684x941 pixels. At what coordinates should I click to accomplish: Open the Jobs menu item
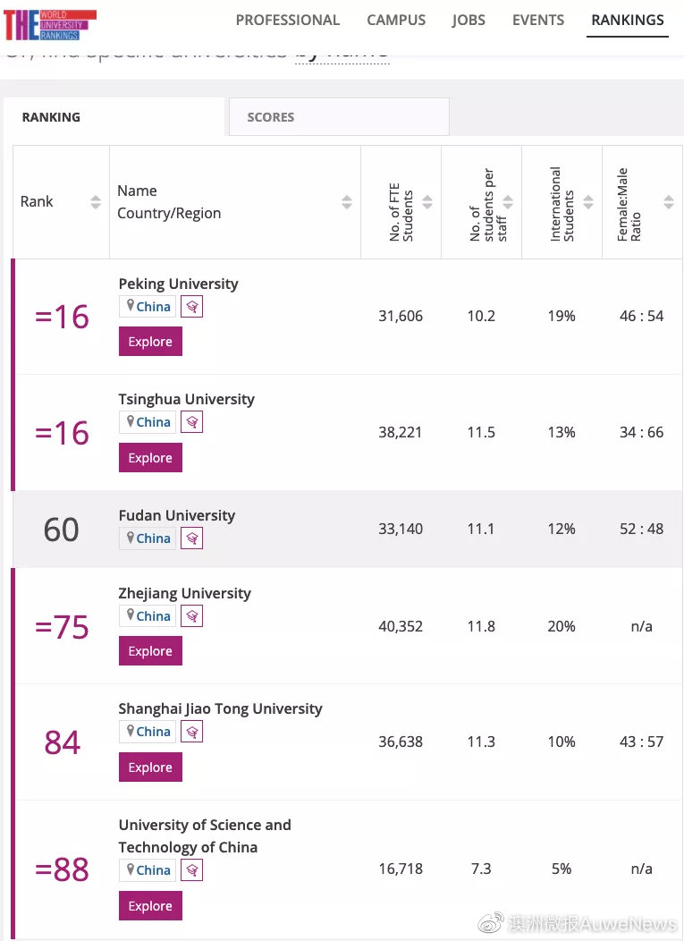[x=469, y=20]
